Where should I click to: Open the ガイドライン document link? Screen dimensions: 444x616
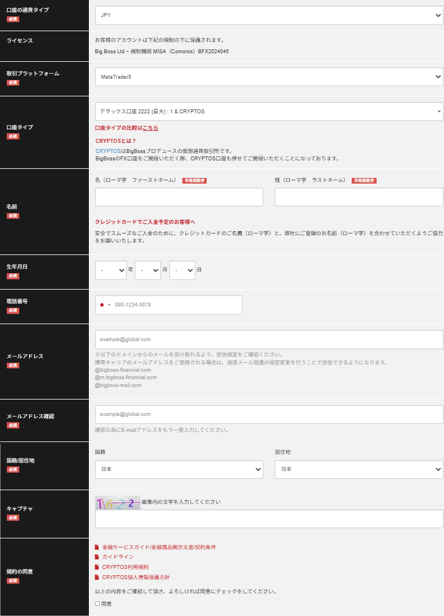tap(118, 557)
